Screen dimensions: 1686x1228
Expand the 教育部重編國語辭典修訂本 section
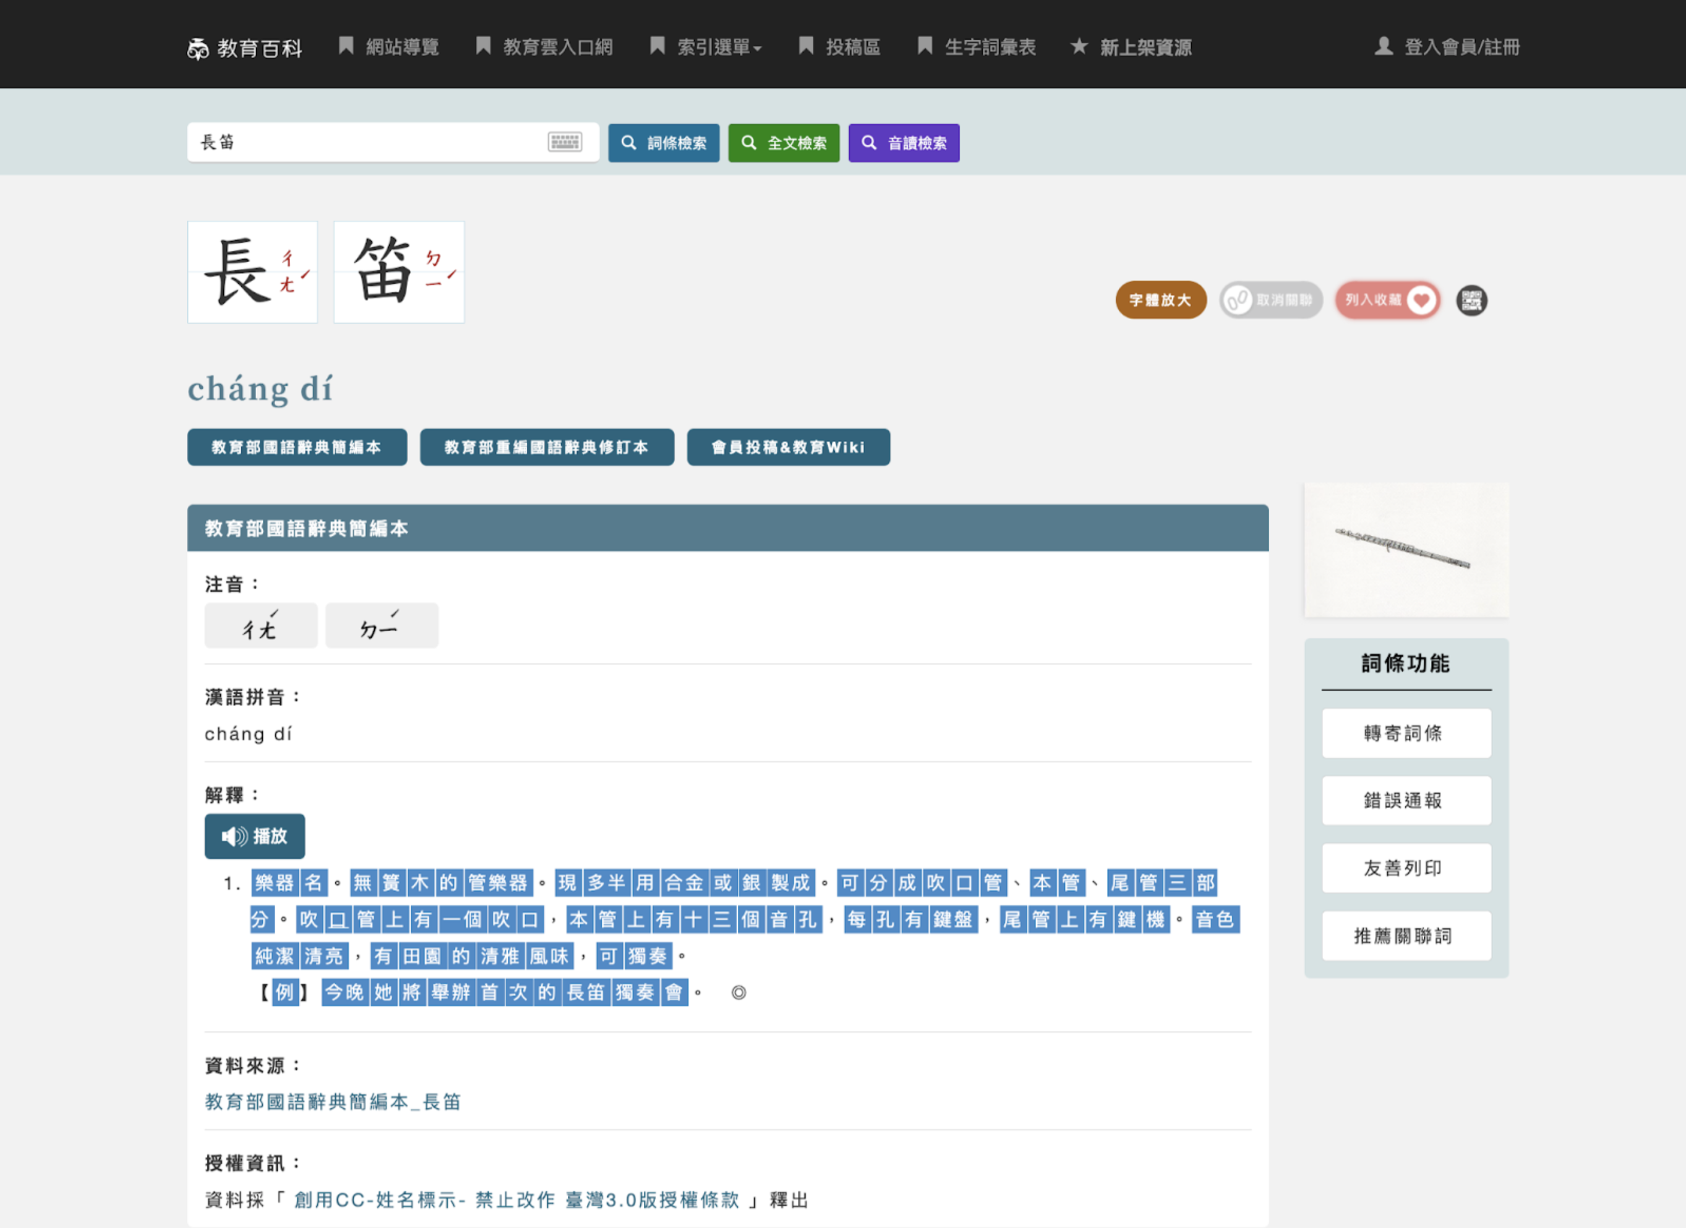point(547,447)
